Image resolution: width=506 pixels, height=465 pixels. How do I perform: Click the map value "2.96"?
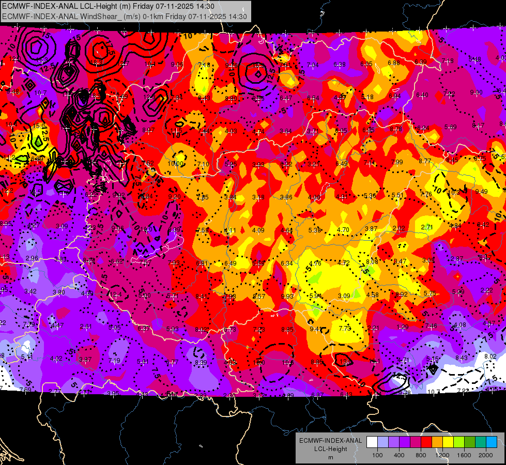[x=32, y=258]
